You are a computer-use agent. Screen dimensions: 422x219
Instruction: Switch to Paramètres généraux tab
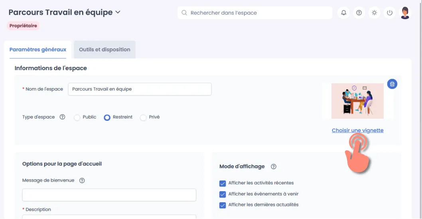(37, 49)
